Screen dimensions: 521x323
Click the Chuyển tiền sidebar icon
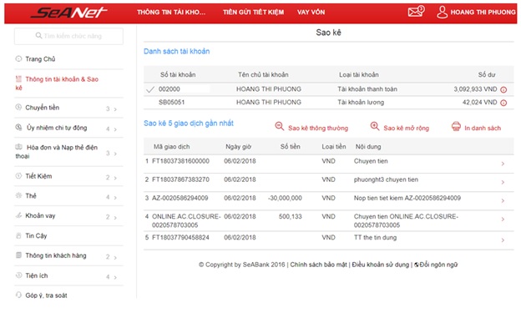[18, 107]
